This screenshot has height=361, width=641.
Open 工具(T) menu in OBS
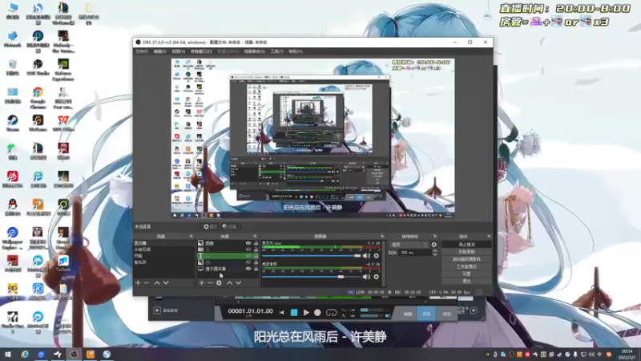tap(276, 51)
